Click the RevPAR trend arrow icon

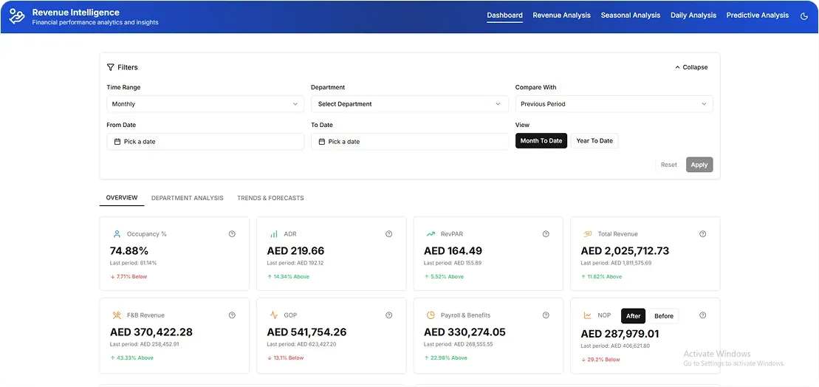coord(431,234)
